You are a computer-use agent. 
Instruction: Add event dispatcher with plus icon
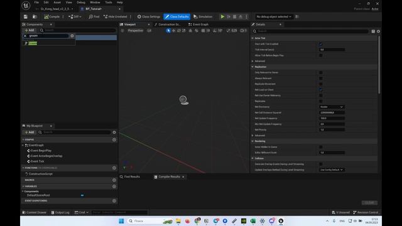114,201
